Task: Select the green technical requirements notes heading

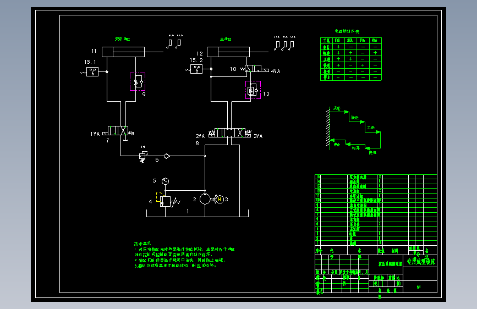Action: [x=142, y=244]
